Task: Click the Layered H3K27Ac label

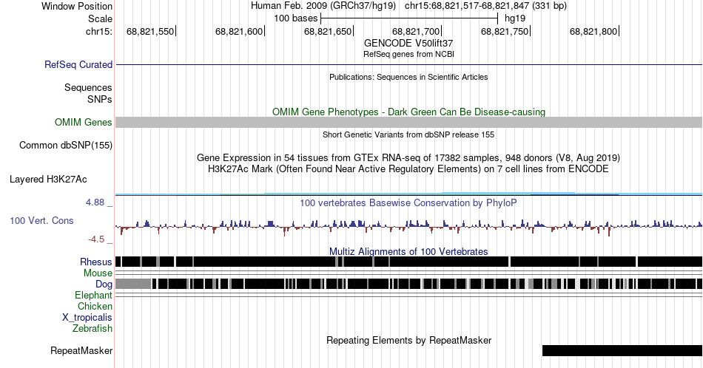Action: (x=48, y=180)
